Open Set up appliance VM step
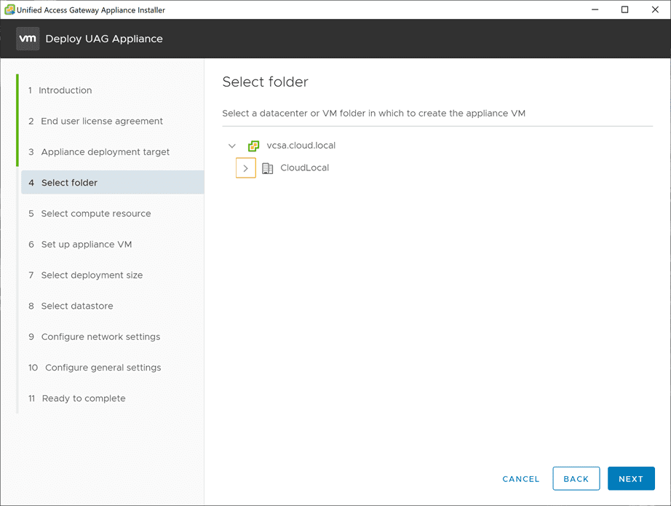The height and width of the screenshot is (506, 671). (86, 245)
